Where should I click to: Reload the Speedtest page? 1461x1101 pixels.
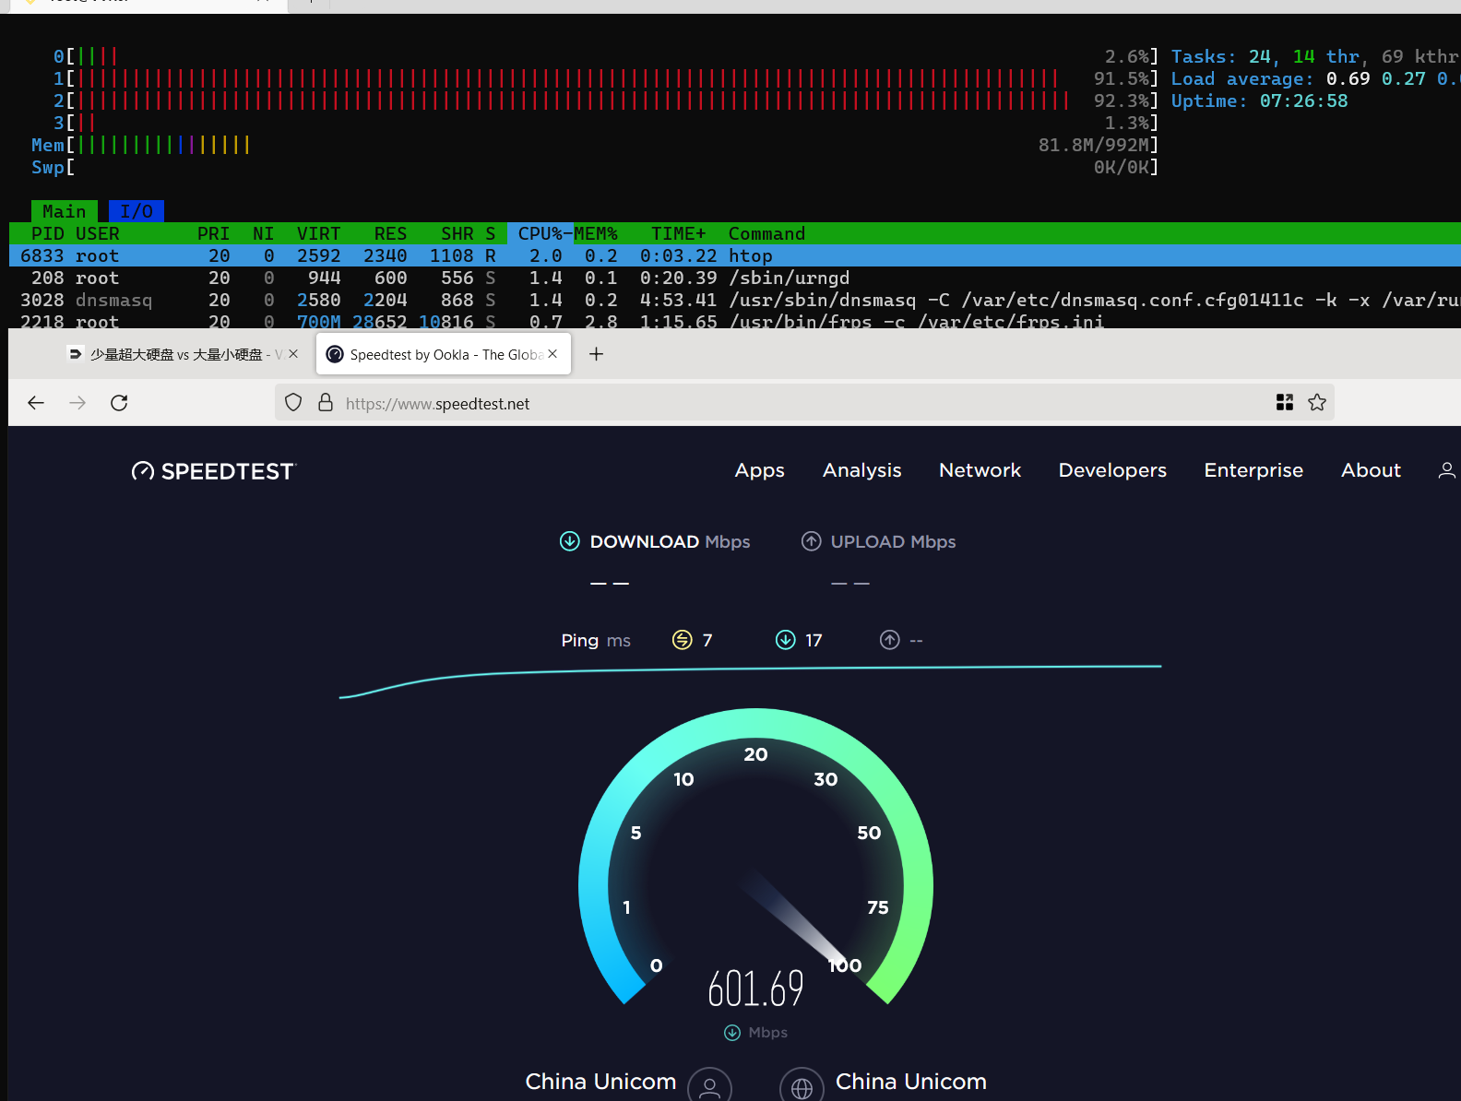click(x=119, y=403)
